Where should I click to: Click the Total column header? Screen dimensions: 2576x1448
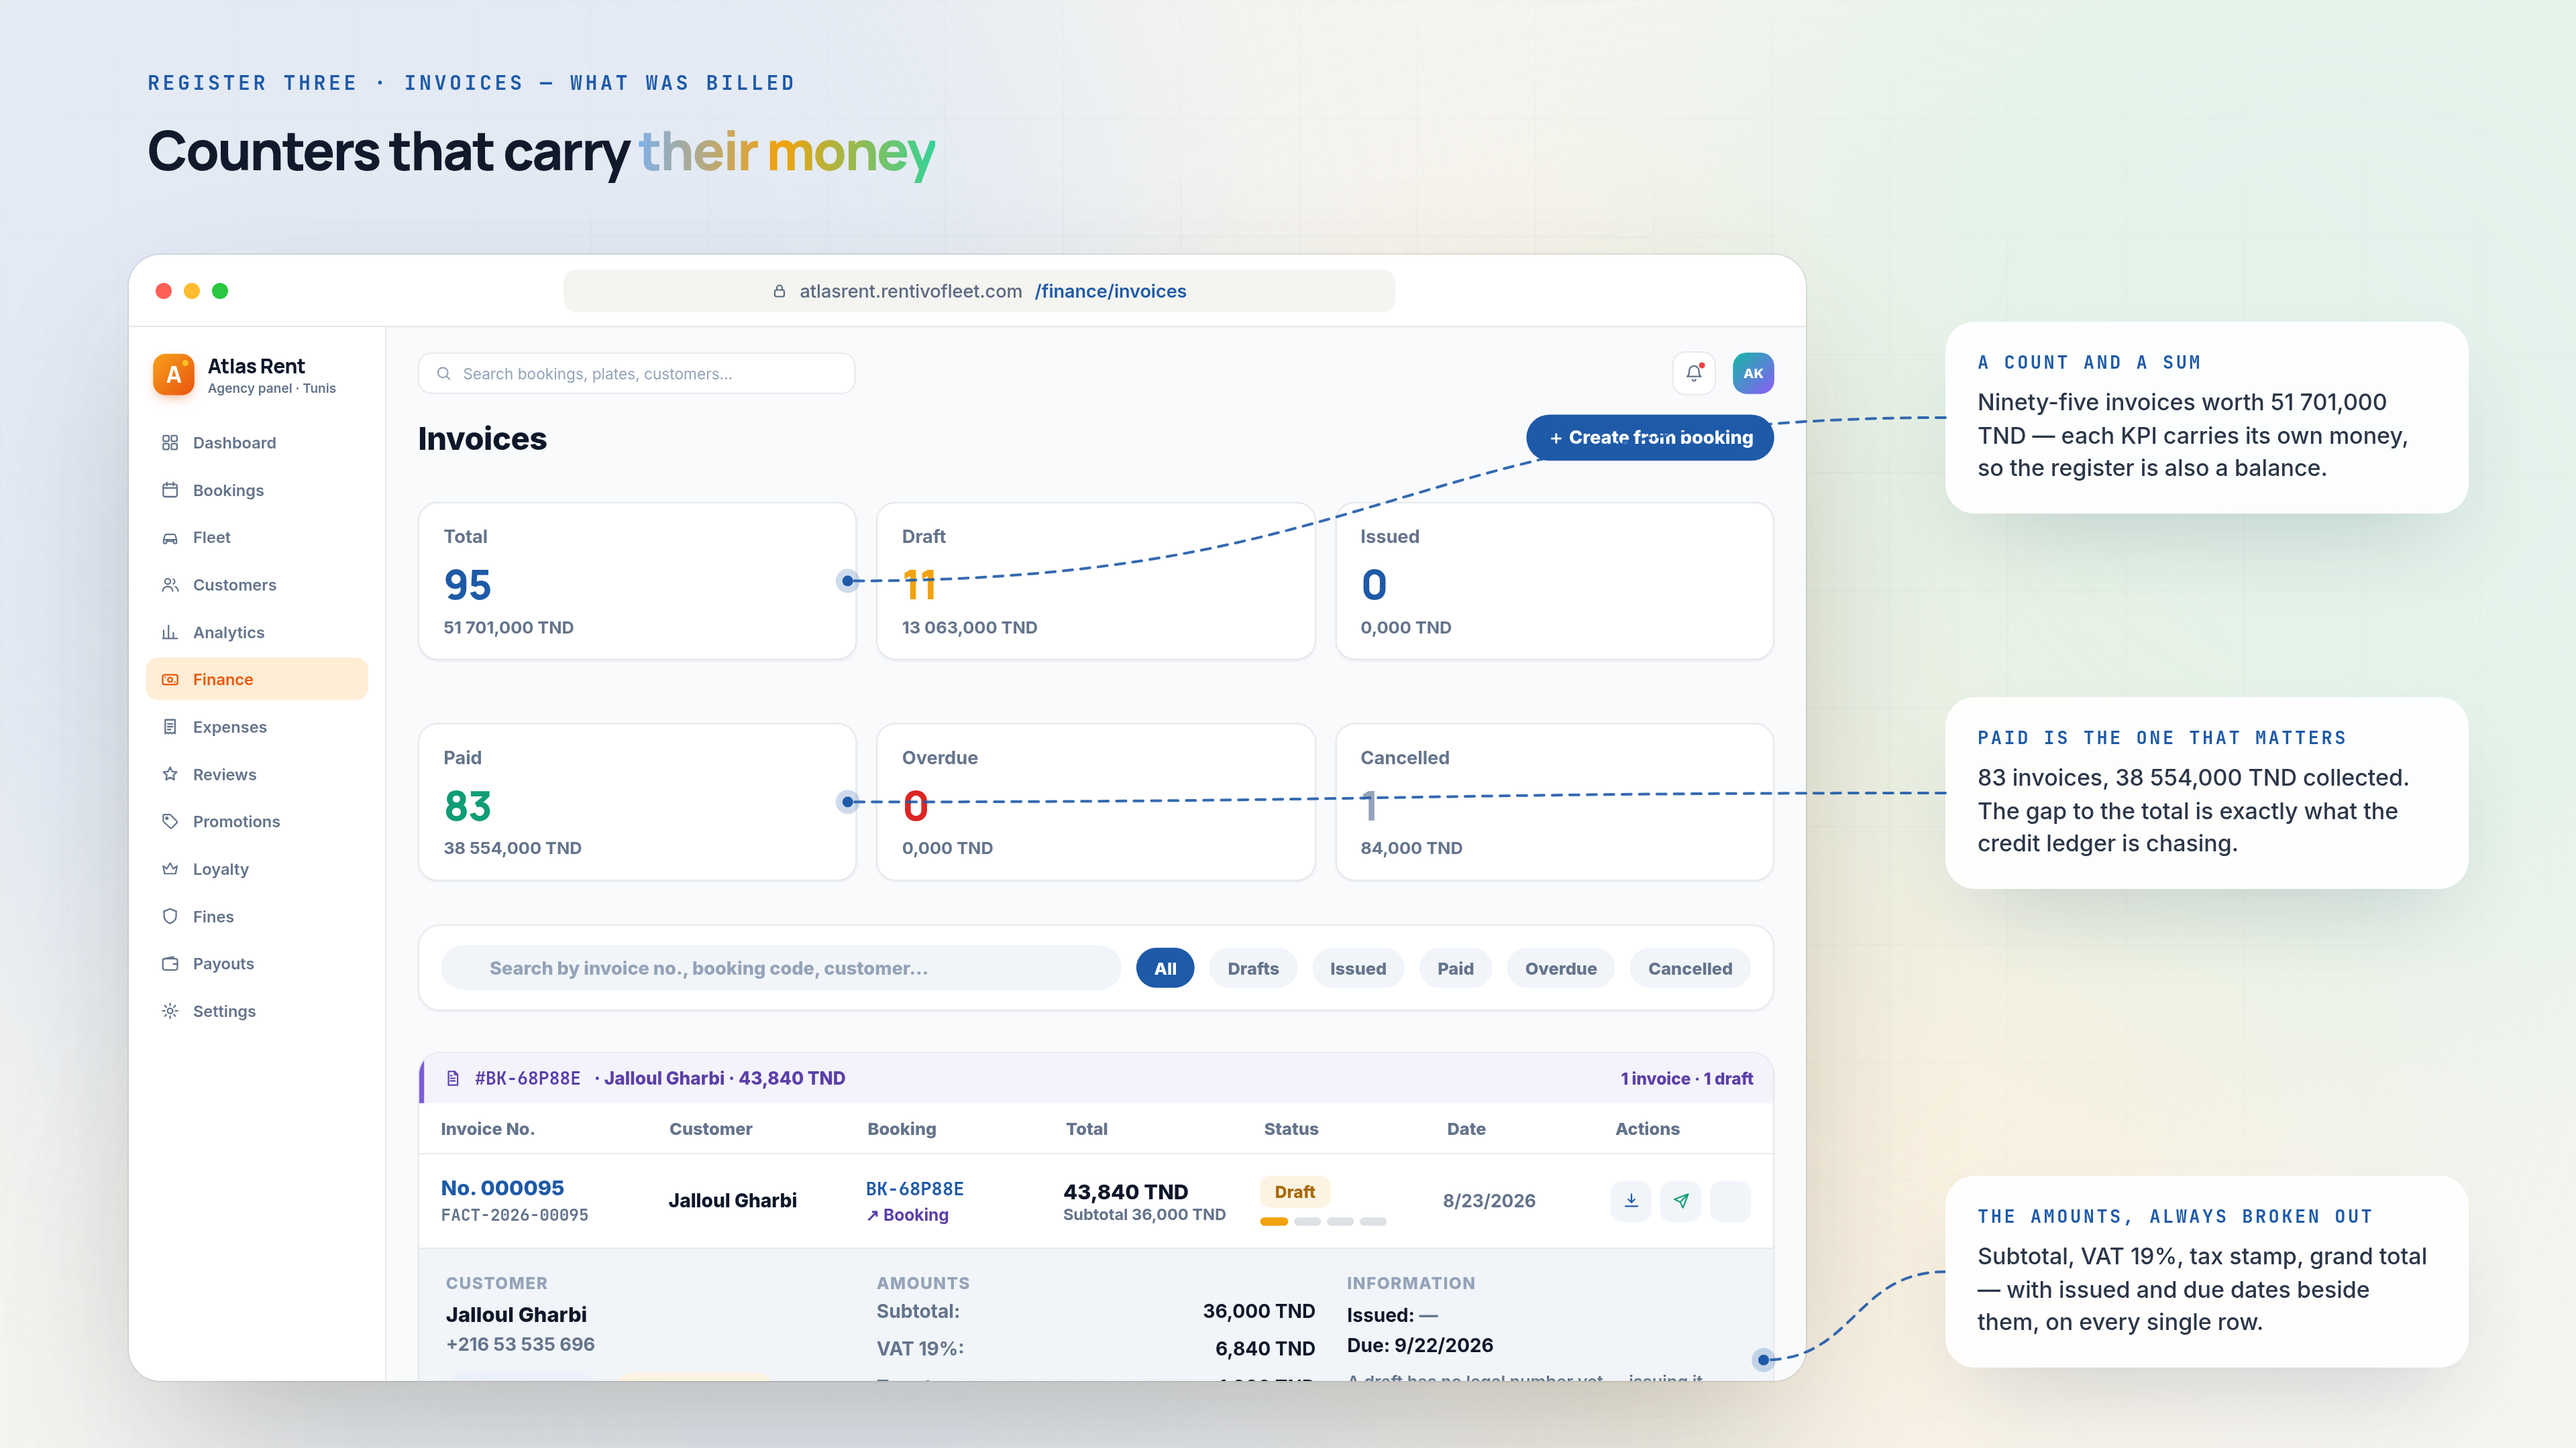(x=1086, y=1129)
